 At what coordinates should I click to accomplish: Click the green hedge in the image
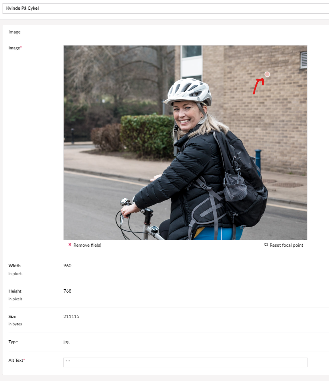tap(147, 135)
